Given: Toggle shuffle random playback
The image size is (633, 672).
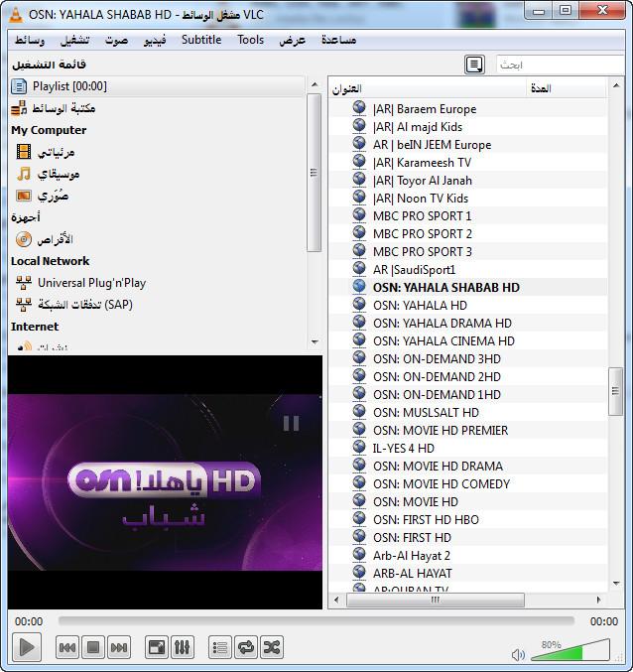Looking at the screenshot, I should coord(272,647).
